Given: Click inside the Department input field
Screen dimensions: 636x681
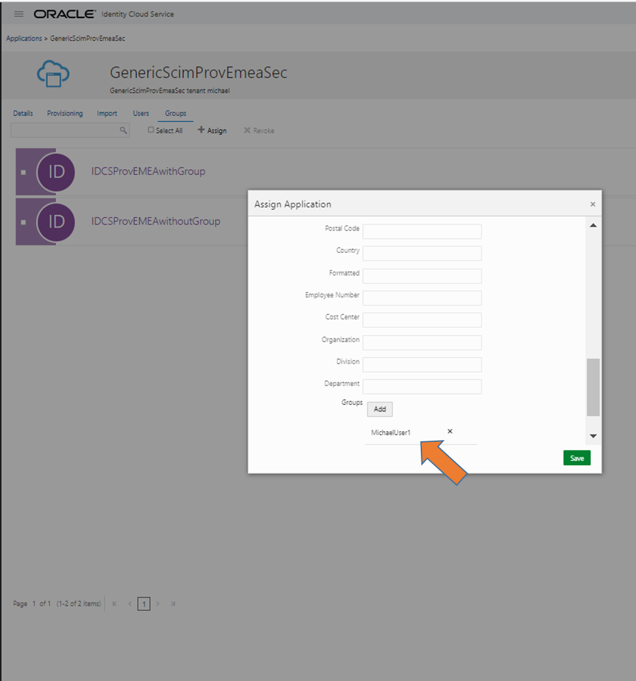Looking at the screenshot, I should [421, 386].
